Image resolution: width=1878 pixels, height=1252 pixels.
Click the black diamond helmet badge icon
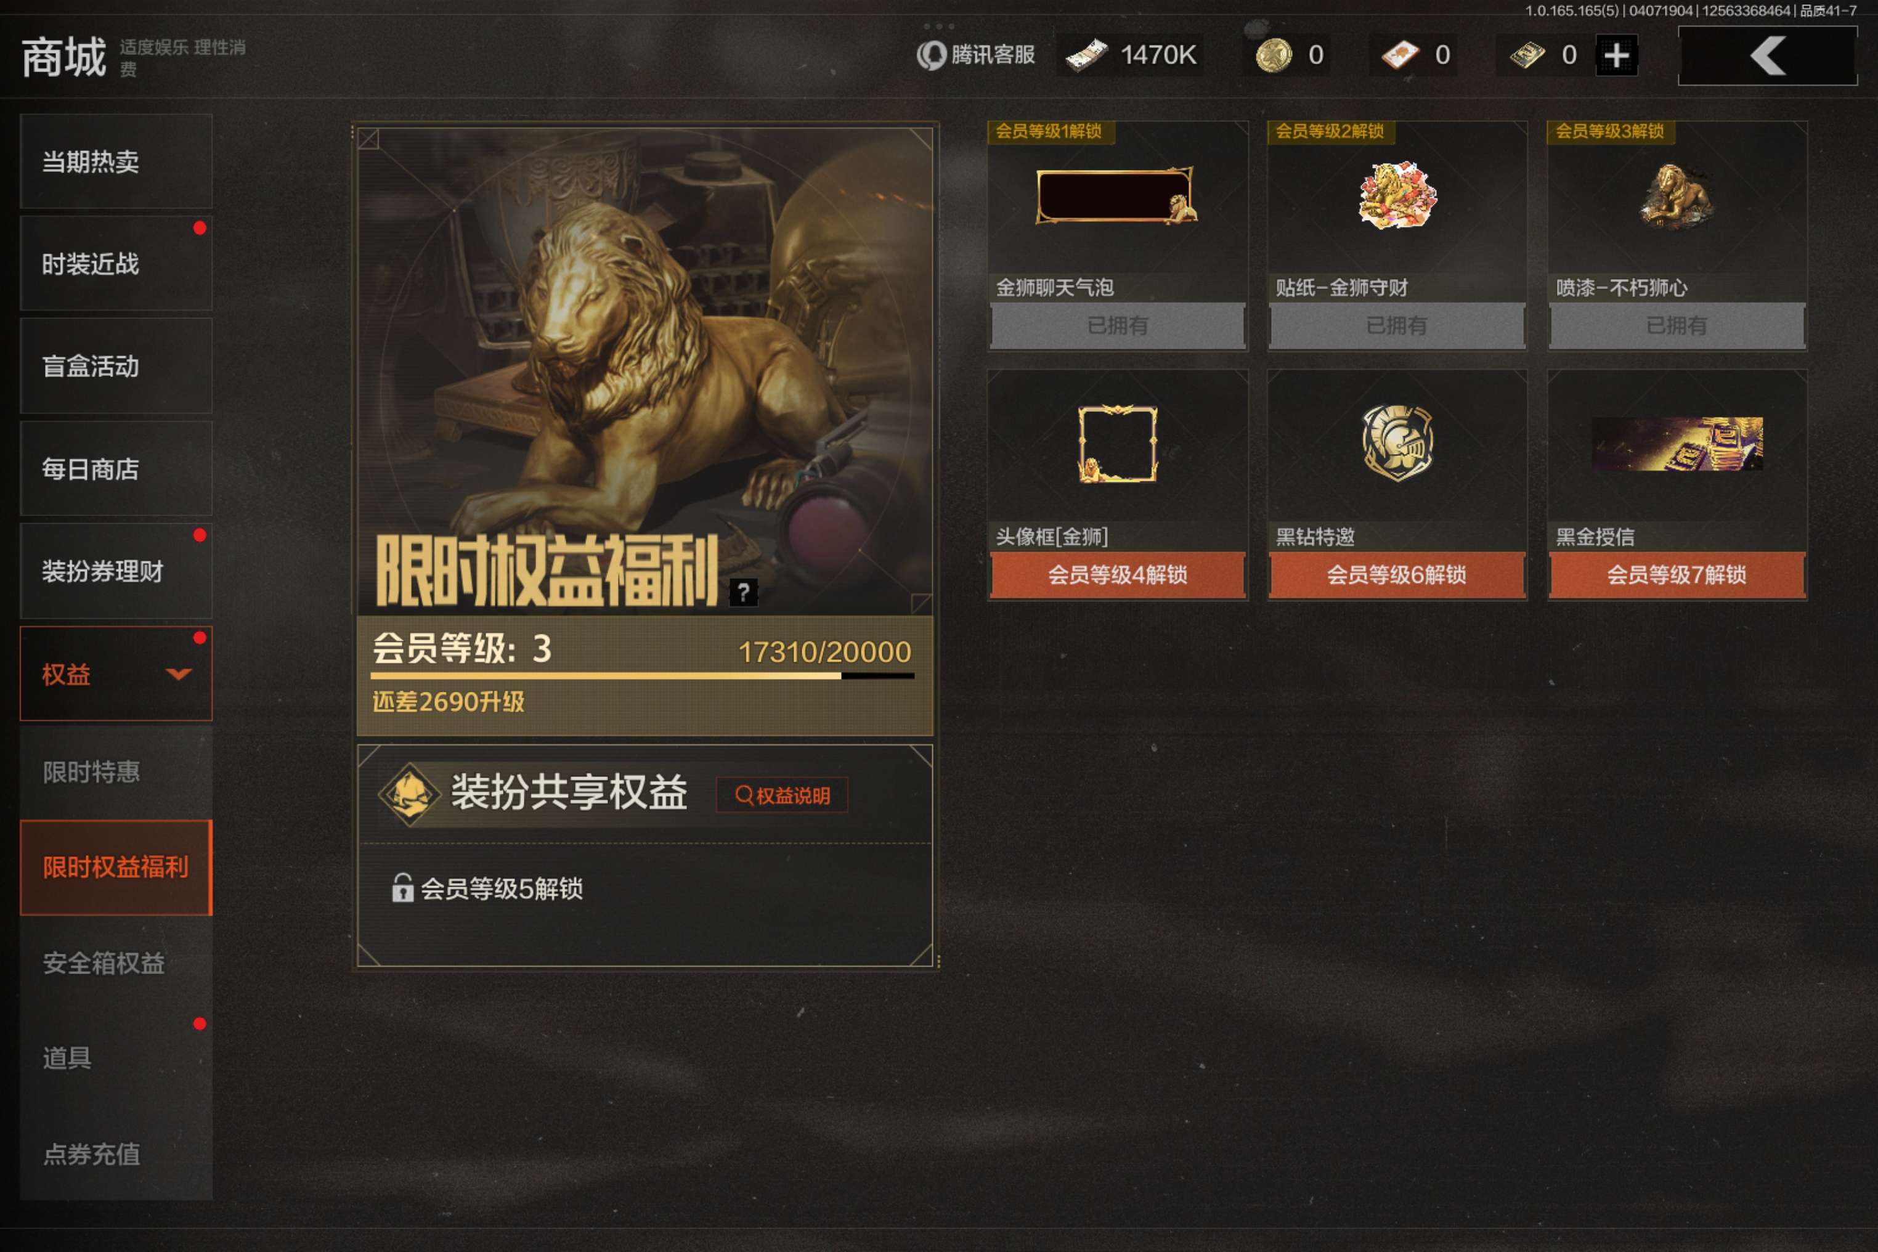(1397, 442)
